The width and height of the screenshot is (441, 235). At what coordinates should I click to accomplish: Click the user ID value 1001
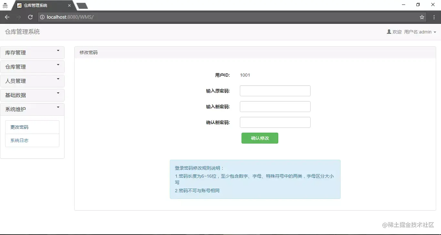pyautogui.click(x=245, y=75)
